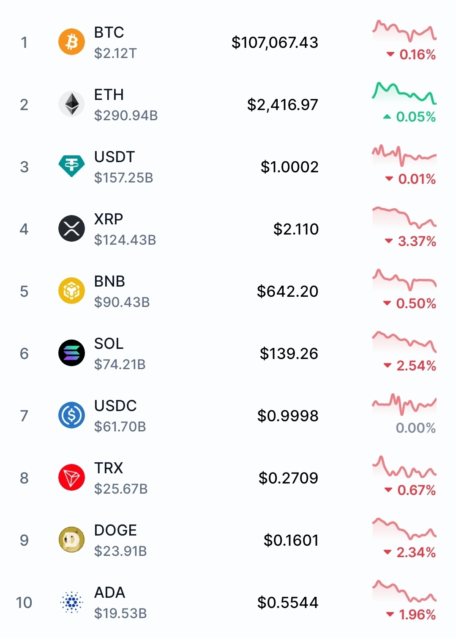Viewport: 456px width, 638px height.
Task: Select the DOGE market cap $23.91B
Action: [x=120, y=551]
